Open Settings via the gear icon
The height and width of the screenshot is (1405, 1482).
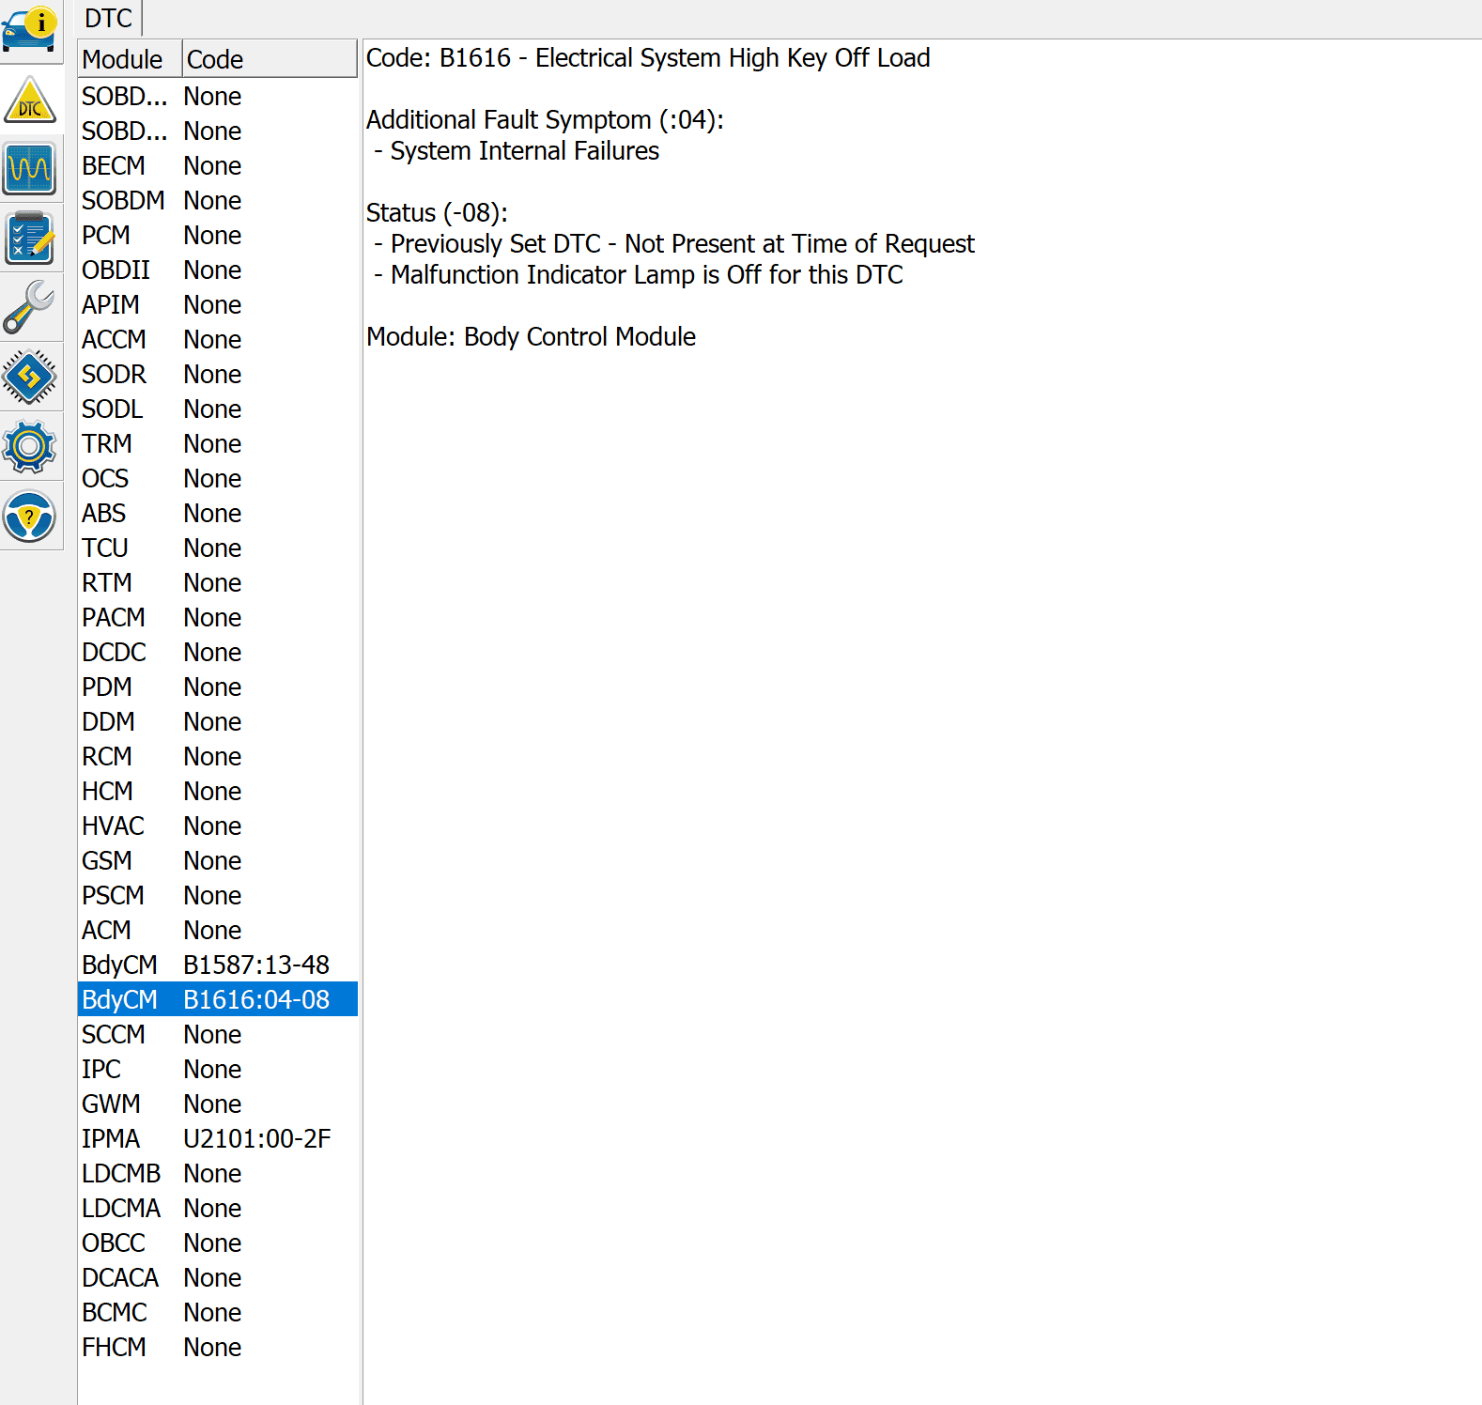click(30, 447)
